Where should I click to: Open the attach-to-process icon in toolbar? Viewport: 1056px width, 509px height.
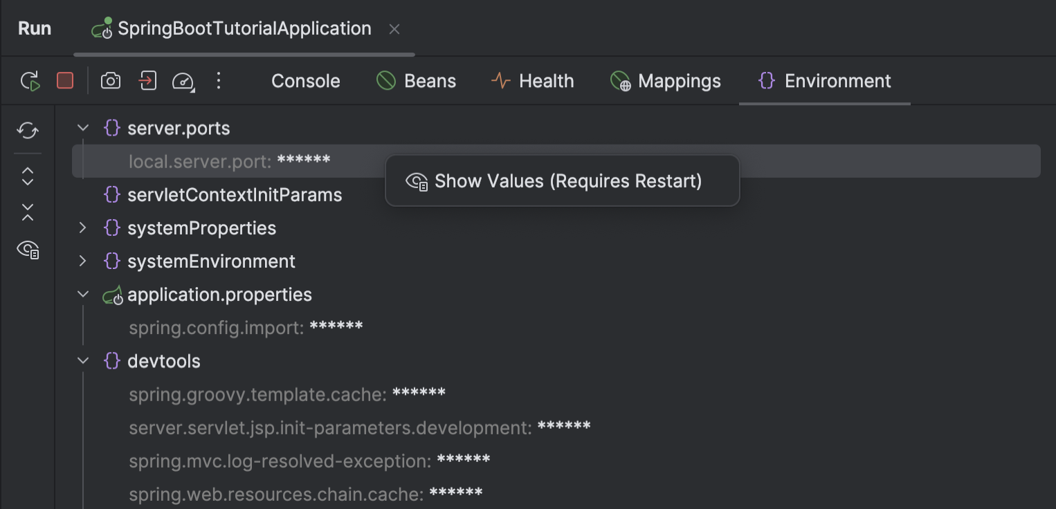click(x=147, y=81)
